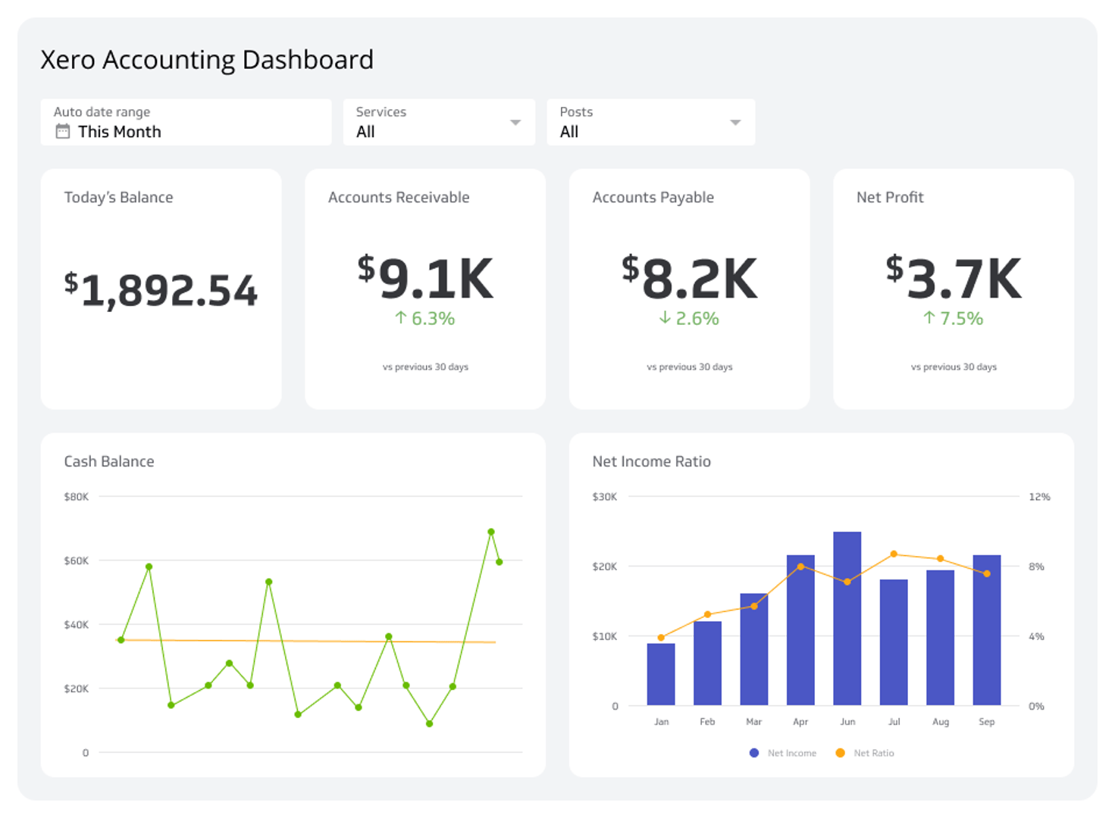Click the Accounts Receivable heading
The image size is (1115, 818).
click(399, 198)
